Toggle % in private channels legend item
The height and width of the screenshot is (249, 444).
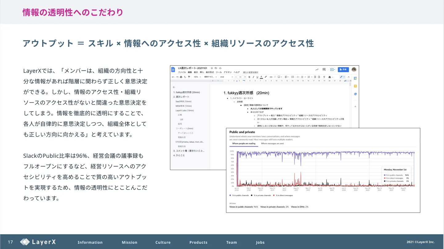261,195
